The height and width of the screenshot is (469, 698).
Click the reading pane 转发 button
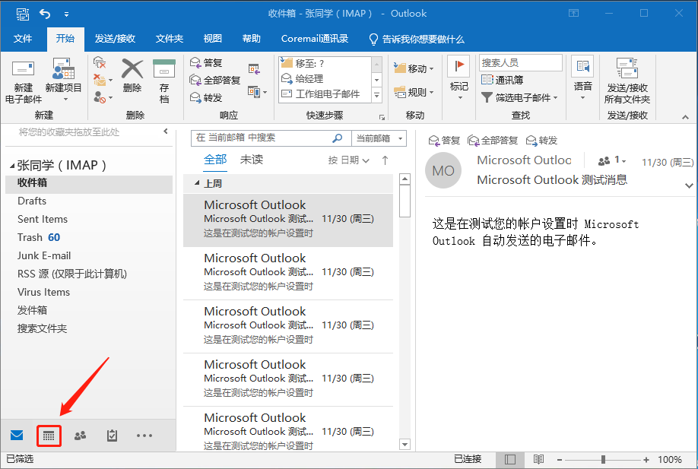click(x=541, y=141)
